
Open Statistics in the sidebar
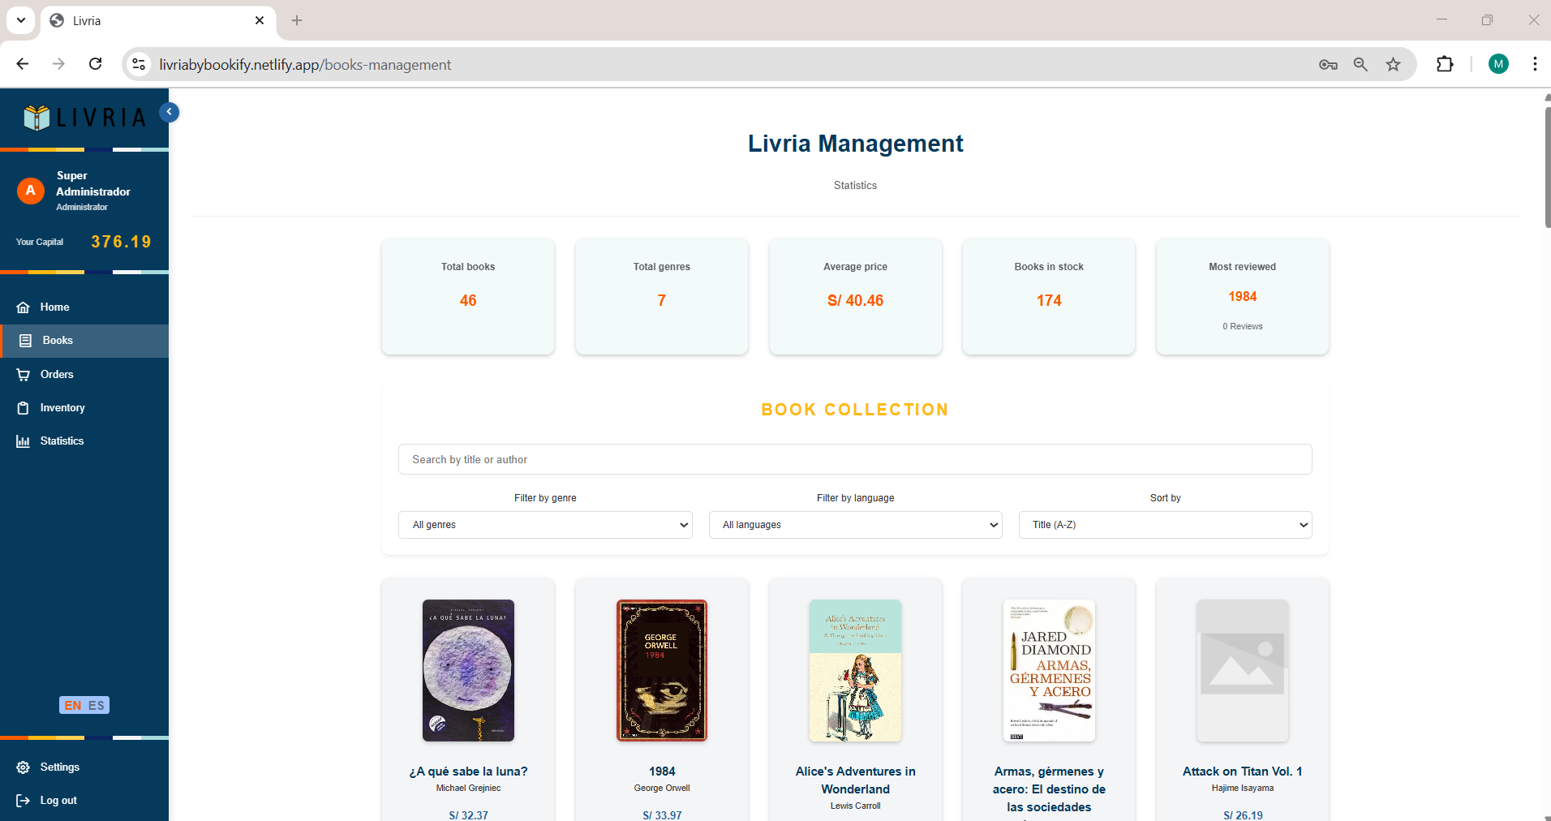pyautogui.click(x=84, y=441)
